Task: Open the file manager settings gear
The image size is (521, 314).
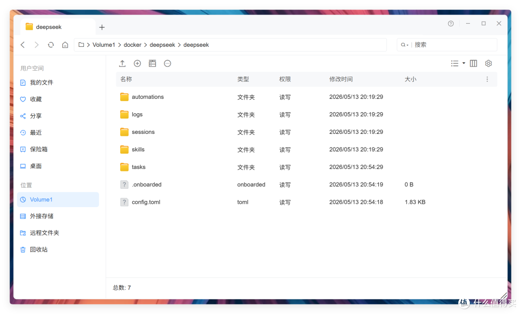Action: (x=488, y=64)
